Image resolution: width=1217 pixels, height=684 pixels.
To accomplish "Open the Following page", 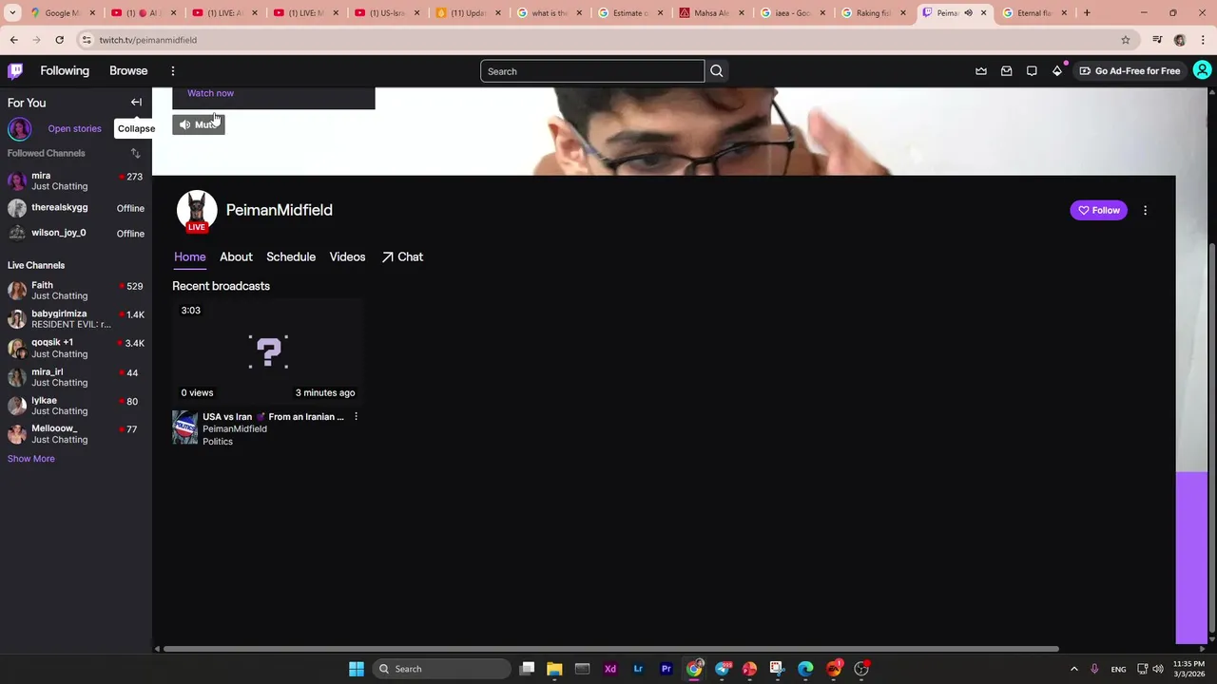I will (x=65, y=71).
